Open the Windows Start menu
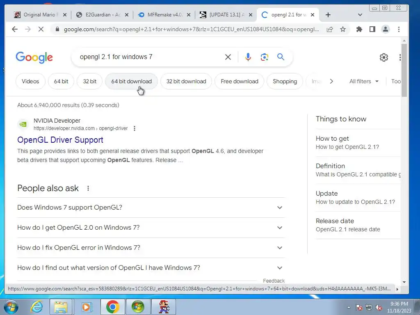Image resolution: width=420 pixels, height=315 pixels. pyautogui.click(x=11, y=307)
